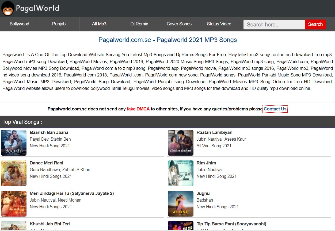Open Raatan Lambiyan album cover

pyautogui.click(x=181, y=143)
